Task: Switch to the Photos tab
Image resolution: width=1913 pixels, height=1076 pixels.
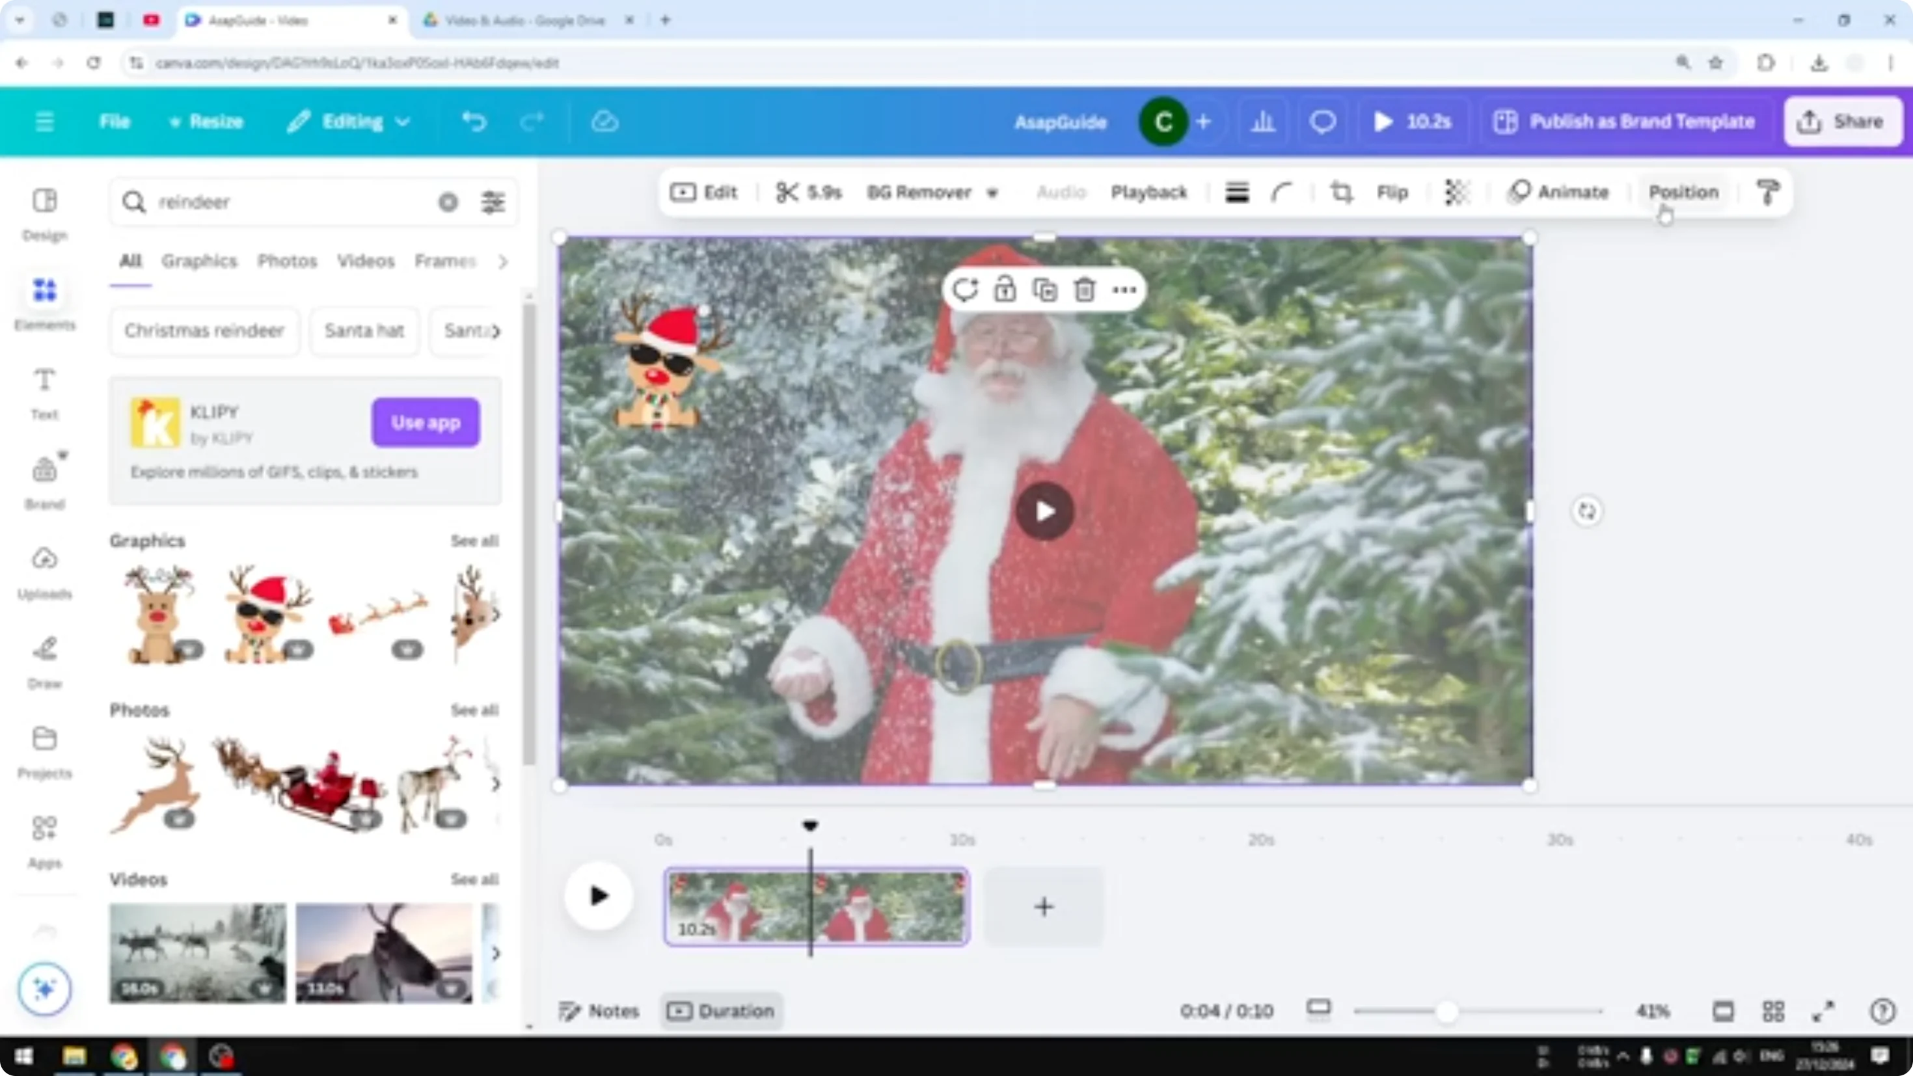Action: (x=288, y=262)
